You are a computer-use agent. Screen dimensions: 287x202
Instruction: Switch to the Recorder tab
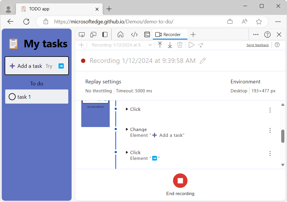pos(170,34)
